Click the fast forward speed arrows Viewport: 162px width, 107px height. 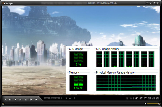[66, 98]
